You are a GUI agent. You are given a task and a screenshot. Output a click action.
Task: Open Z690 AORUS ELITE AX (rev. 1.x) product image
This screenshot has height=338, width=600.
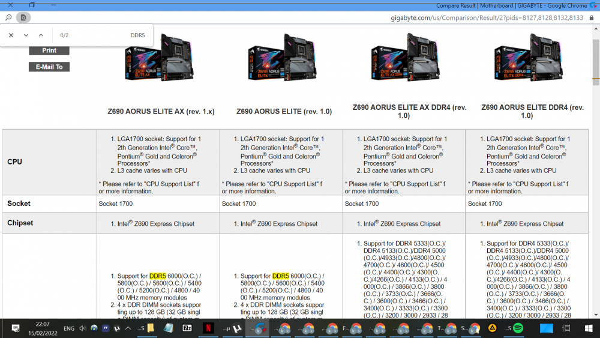click(x=160, y=58)
